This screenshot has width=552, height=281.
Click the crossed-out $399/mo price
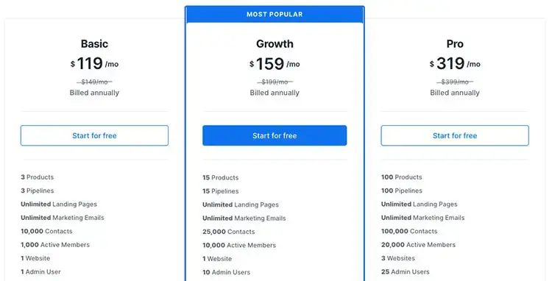pyautogui.click(x=455, y=82)
